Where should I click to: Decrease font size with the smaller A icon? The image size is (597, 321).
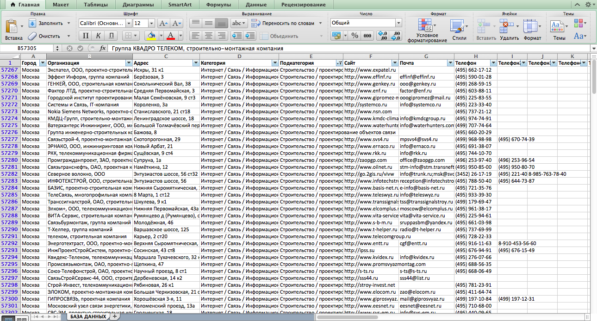(x=177, y=23)
